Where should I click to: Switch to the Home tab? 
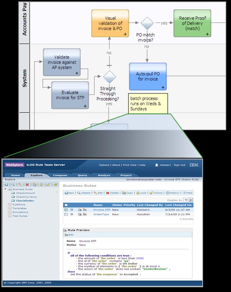click(15, 175)
